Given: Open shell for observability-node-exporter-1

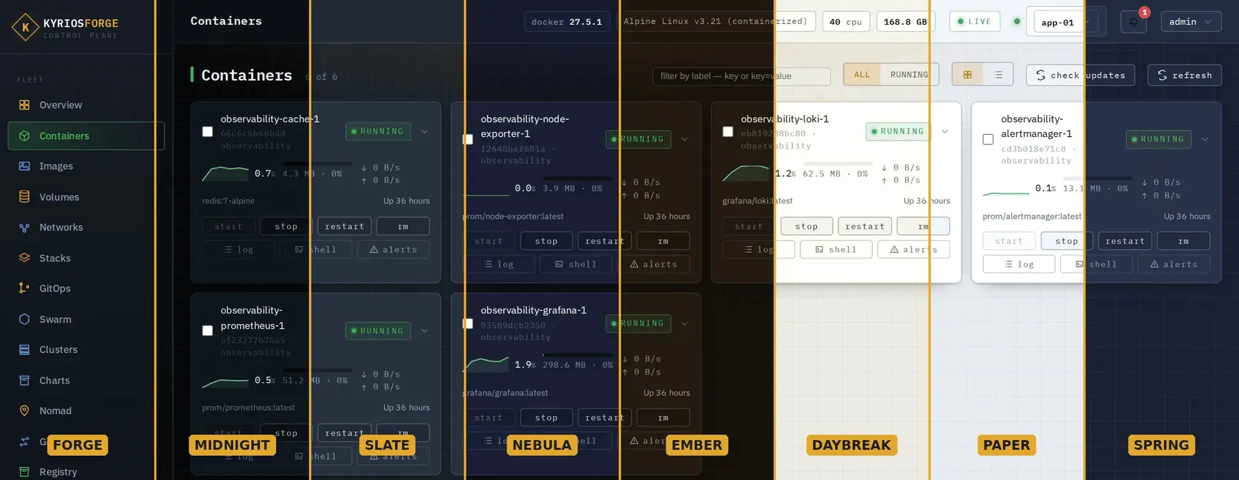Looking at the screenshot, I should click(576, 264).
